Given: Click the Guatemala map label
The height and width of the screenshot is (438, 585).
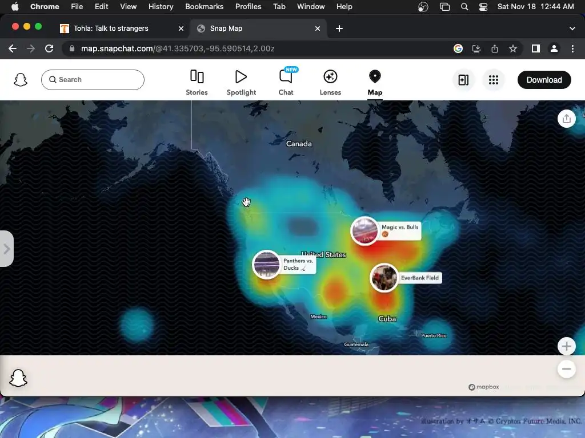Looking at the screenshot, I should tap(356, 344).
